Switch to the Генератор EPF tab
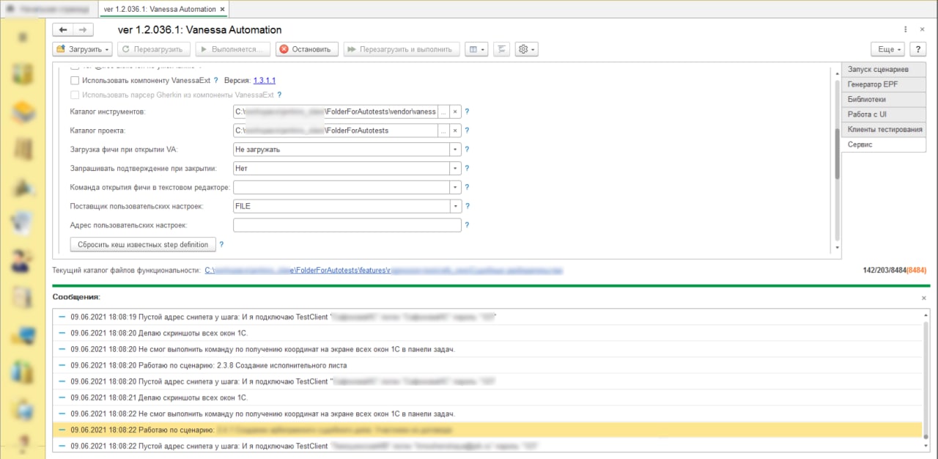The height and width of the screenshot is (459, 938). [884, 84]
